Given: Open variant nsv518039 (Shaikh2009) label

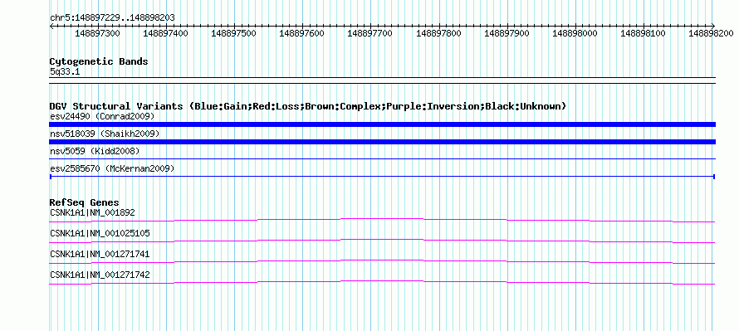Looking at the screenshot, I should 105,134.
